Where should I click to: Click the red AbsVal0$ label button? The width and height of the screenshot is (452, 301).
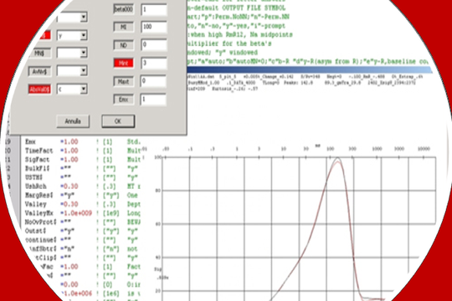[40, 89]
